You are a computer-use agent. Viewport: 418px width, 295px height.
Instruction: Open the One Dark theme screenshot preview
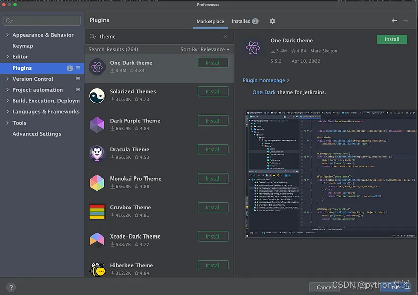pos(331,174)
